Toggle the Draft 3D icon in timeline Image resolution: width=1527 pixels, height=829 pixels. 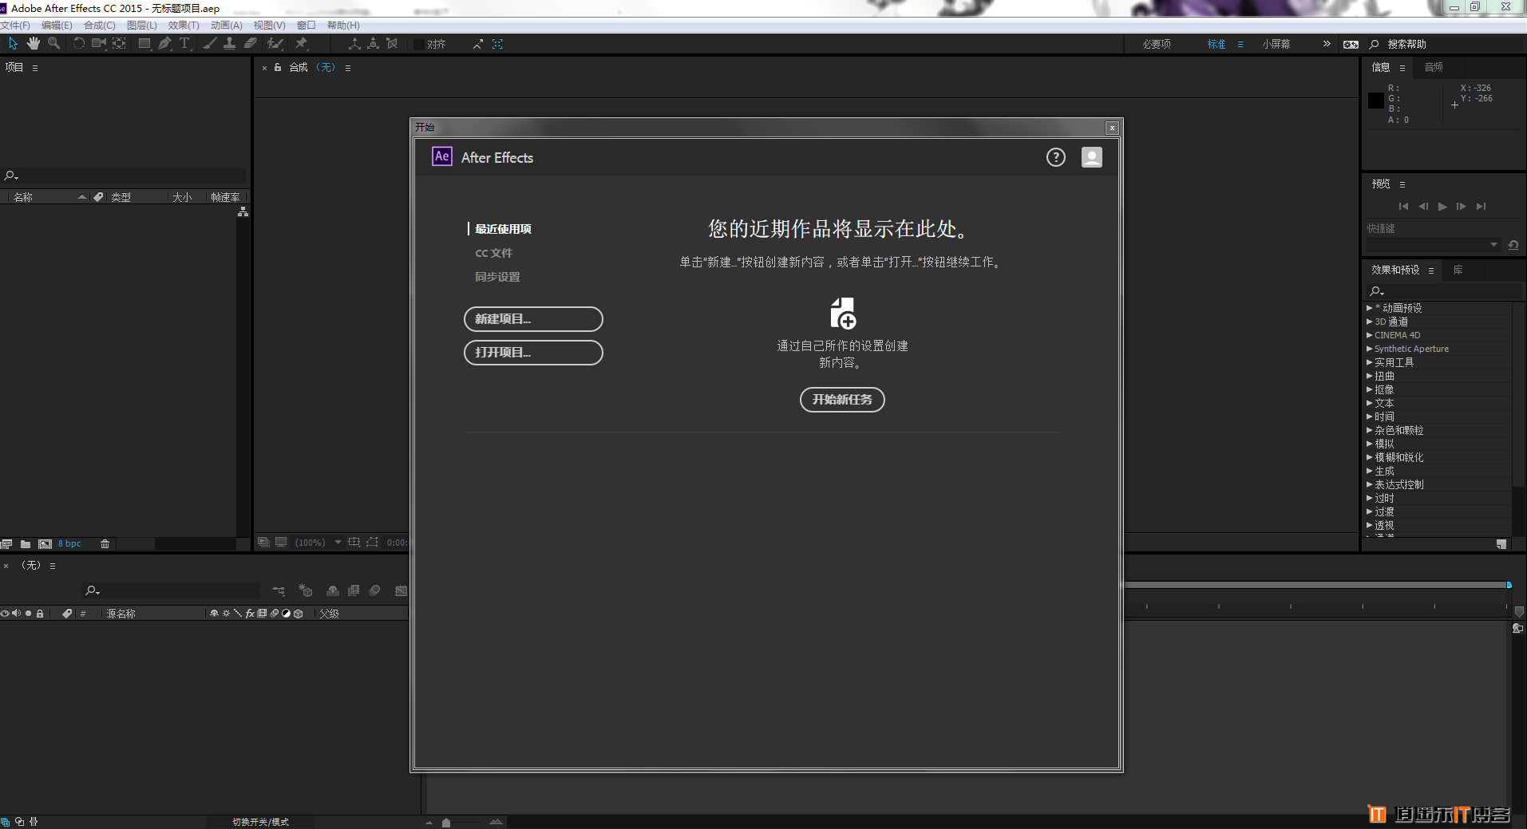305,590
